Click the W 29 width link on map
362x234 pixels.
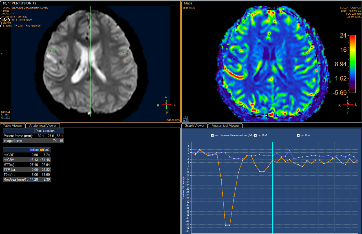coord(185,121)
